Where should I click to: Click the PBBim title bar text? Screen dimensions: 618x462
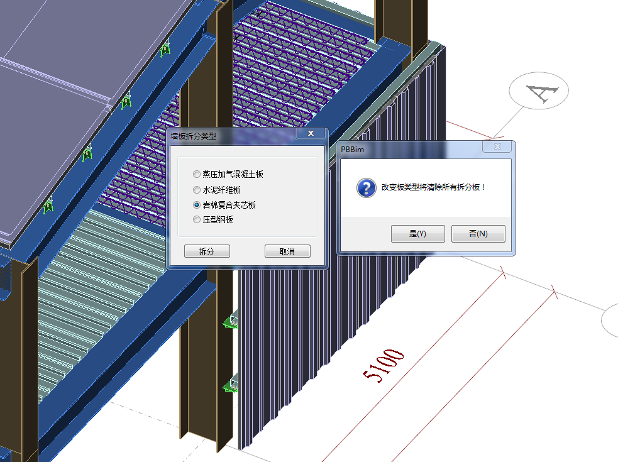tap(352, 150)
